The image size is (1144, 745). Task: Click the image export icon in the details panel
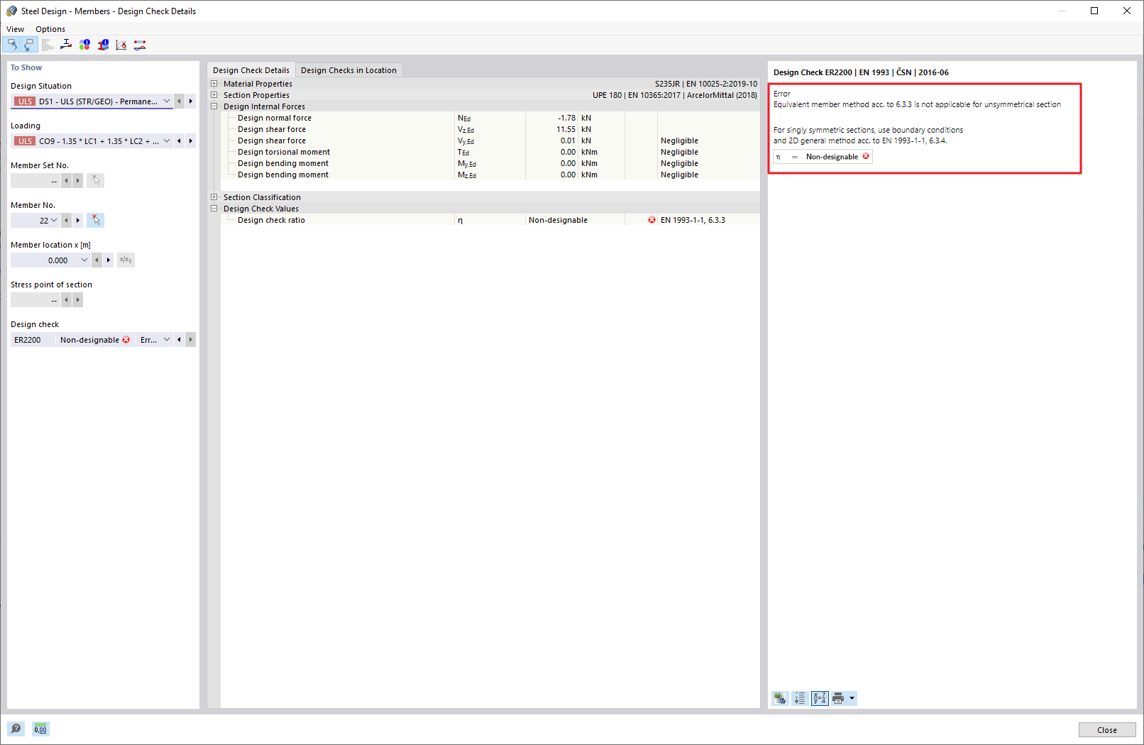pos(780,699)
